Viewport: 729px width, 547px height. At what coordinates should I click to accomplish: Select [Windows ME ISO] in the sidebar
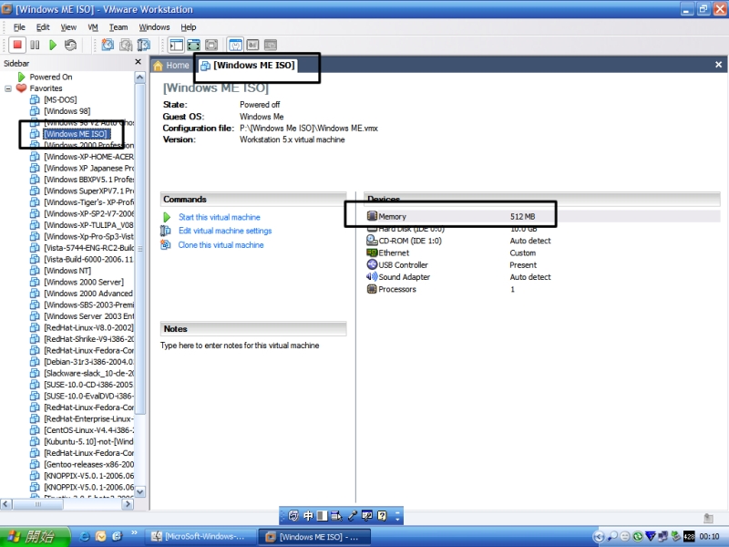click(x=76, y=134)
